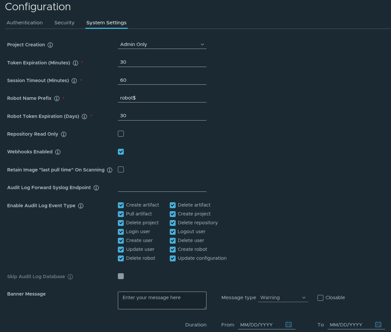The width and height of the screenshot is (391, 332).
Task: Show Session Timeout info tooltip
Action: [74, 81]
